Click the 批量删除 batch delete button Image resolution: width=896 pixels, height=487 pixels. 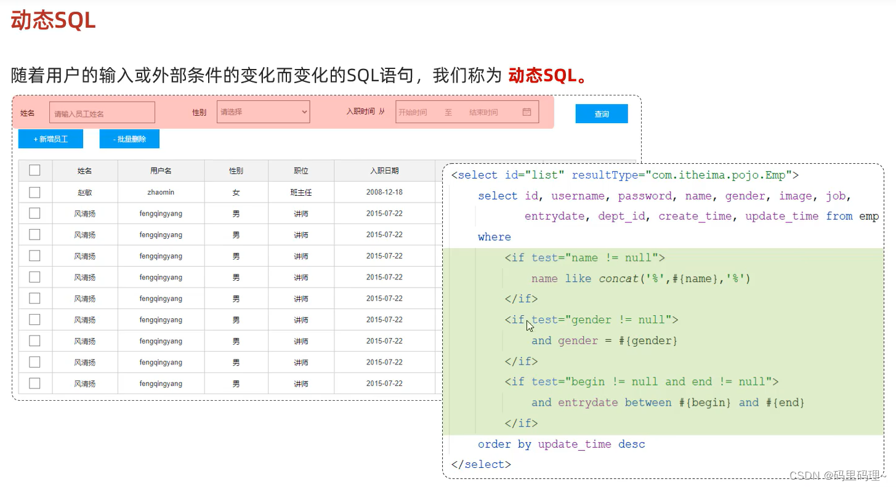pos(129,139)
